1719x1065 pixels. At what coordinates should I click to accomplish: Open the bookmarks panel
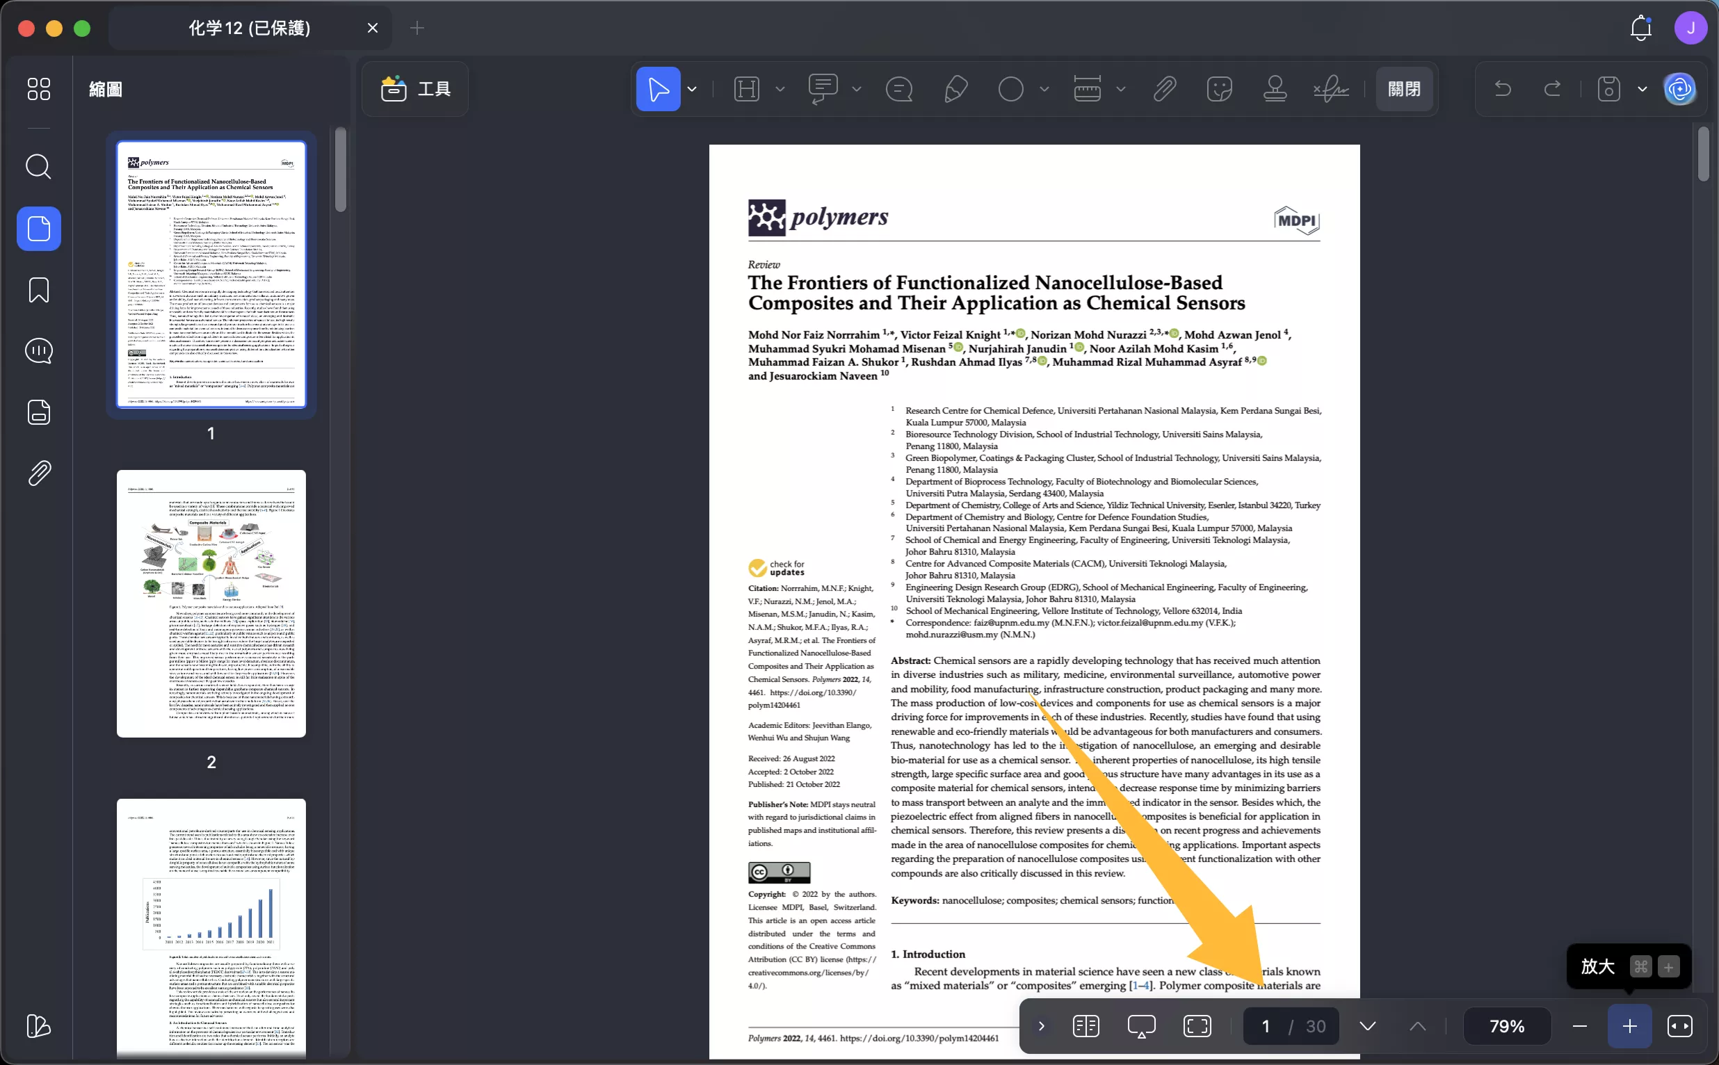(38, 289)
